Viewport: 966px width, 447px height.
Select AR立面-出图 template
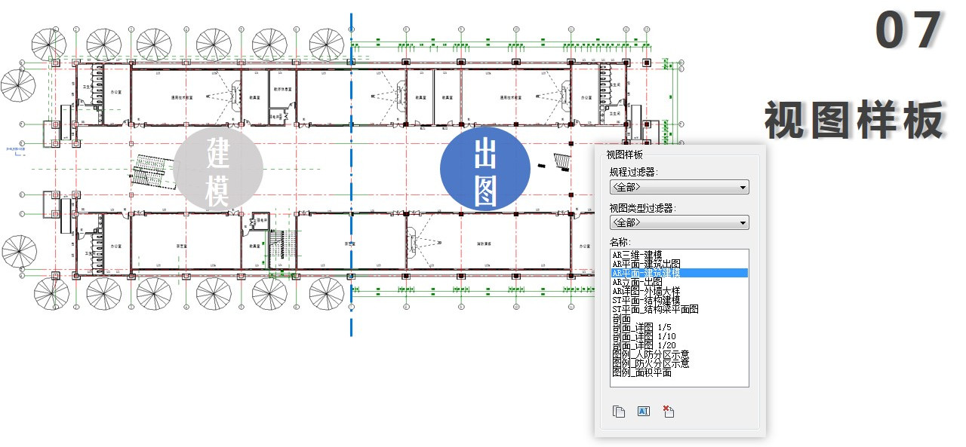tap(637, 282)
